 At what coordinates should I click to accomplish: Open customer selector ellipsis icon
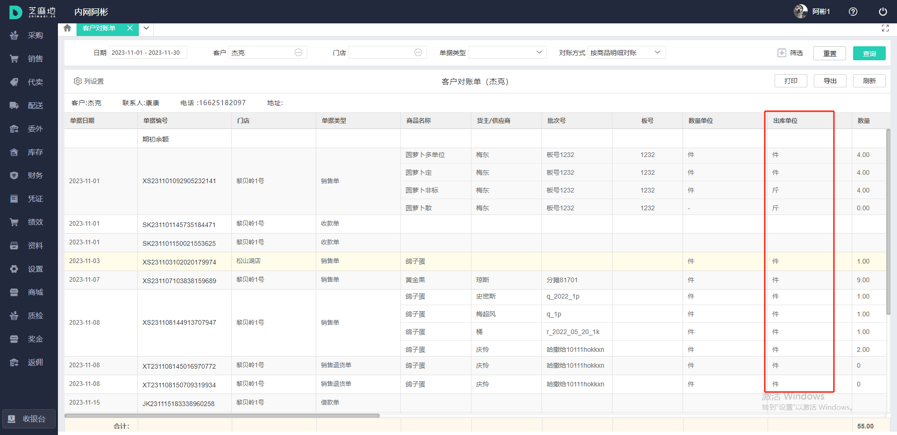coord(299,52)
